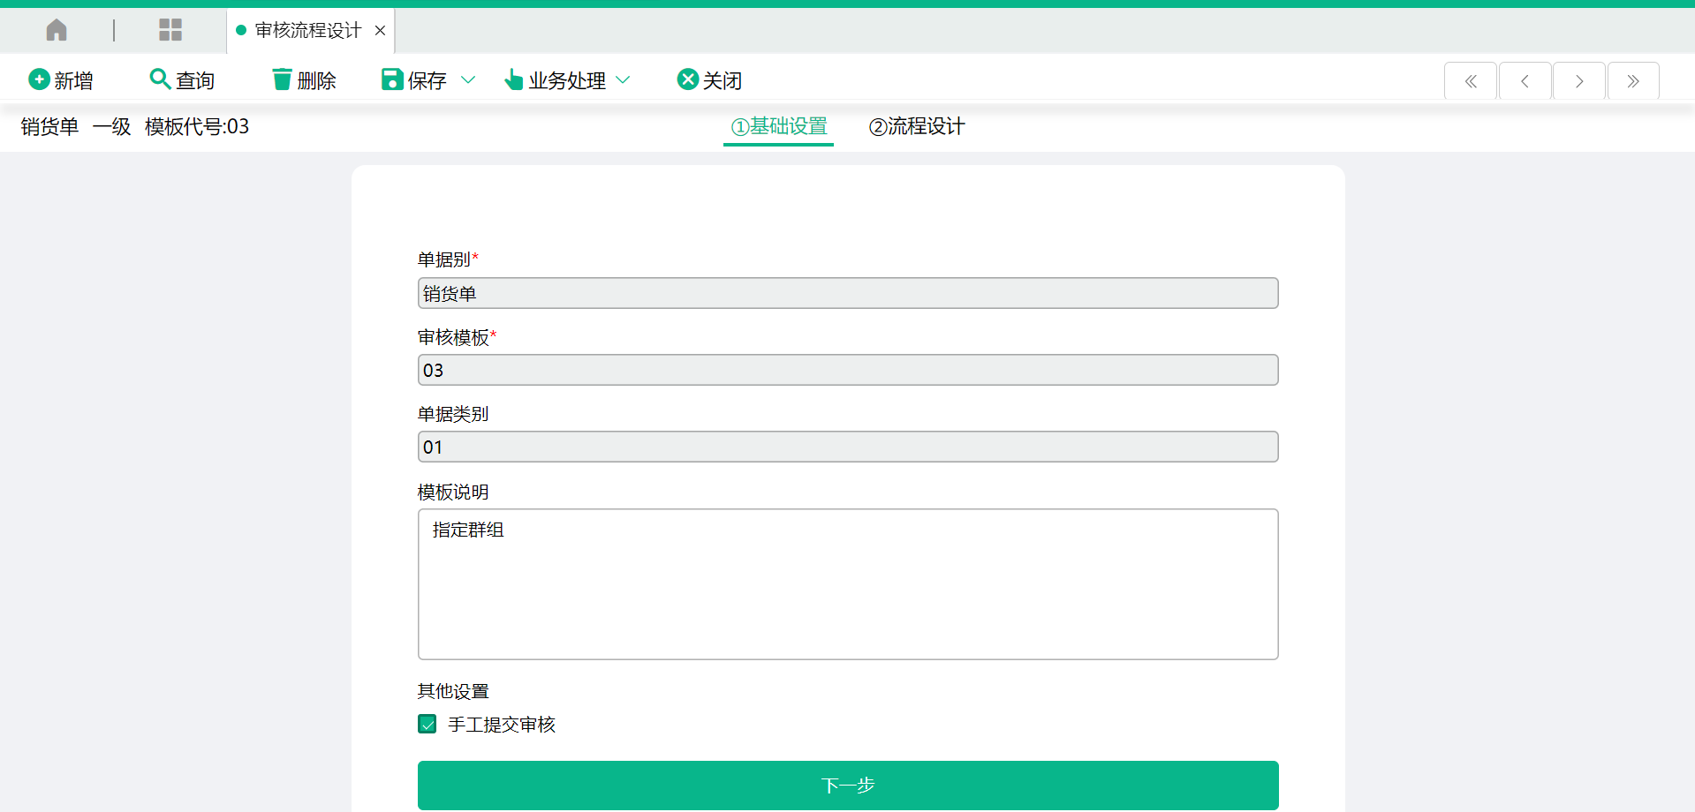Click the 下一步 button
The height and width of the screenshot is (812, 1695).
tap(848, 786)
